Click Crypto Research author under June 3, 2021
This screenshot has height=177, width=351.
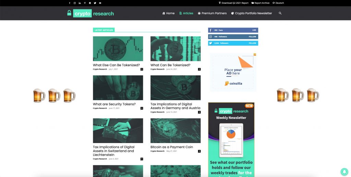[100, 159]
